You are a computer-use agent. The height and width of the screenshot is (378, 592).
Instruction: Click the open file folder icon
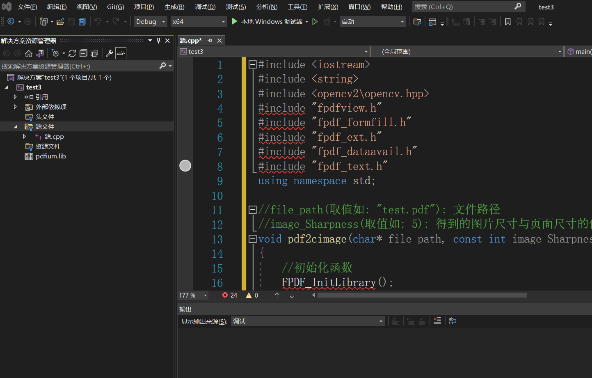[60, 22]
